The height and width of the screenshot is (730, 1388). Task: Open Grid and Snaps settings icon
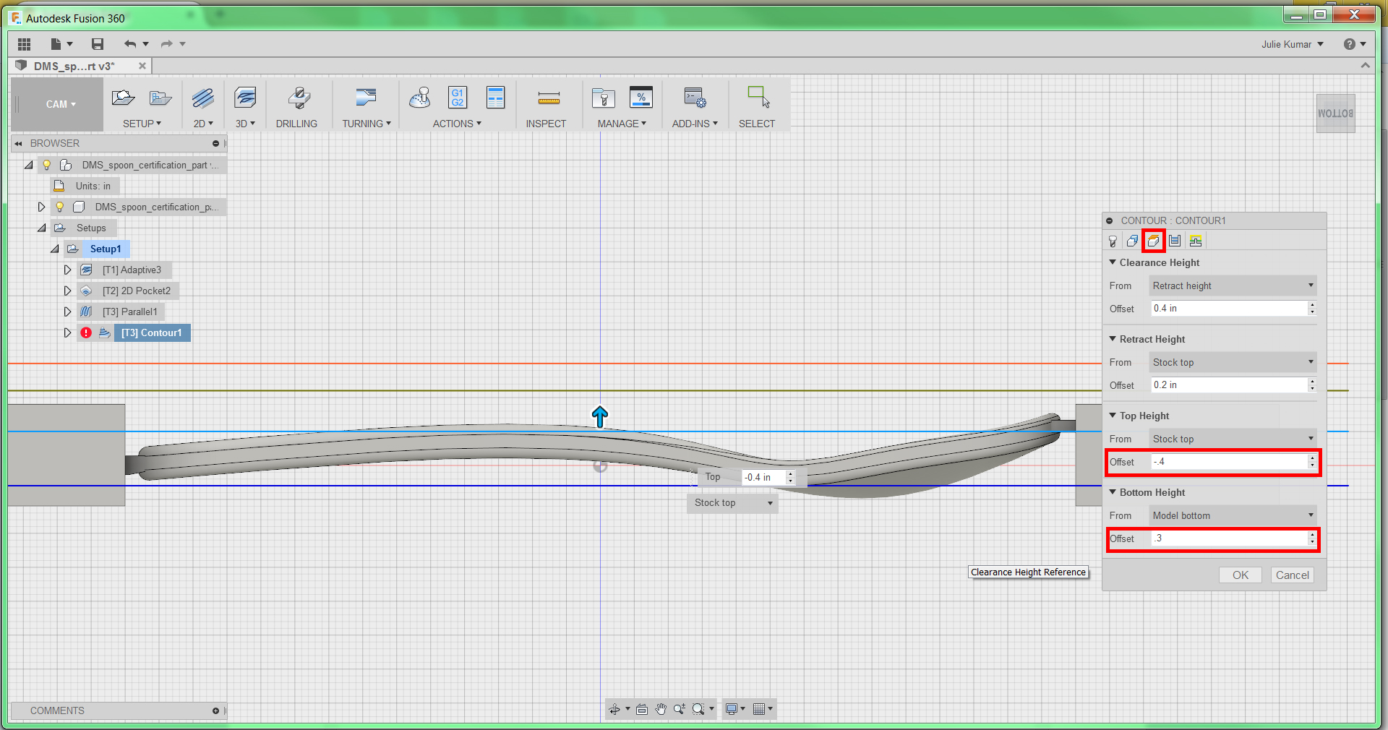[x=759, y=710]
